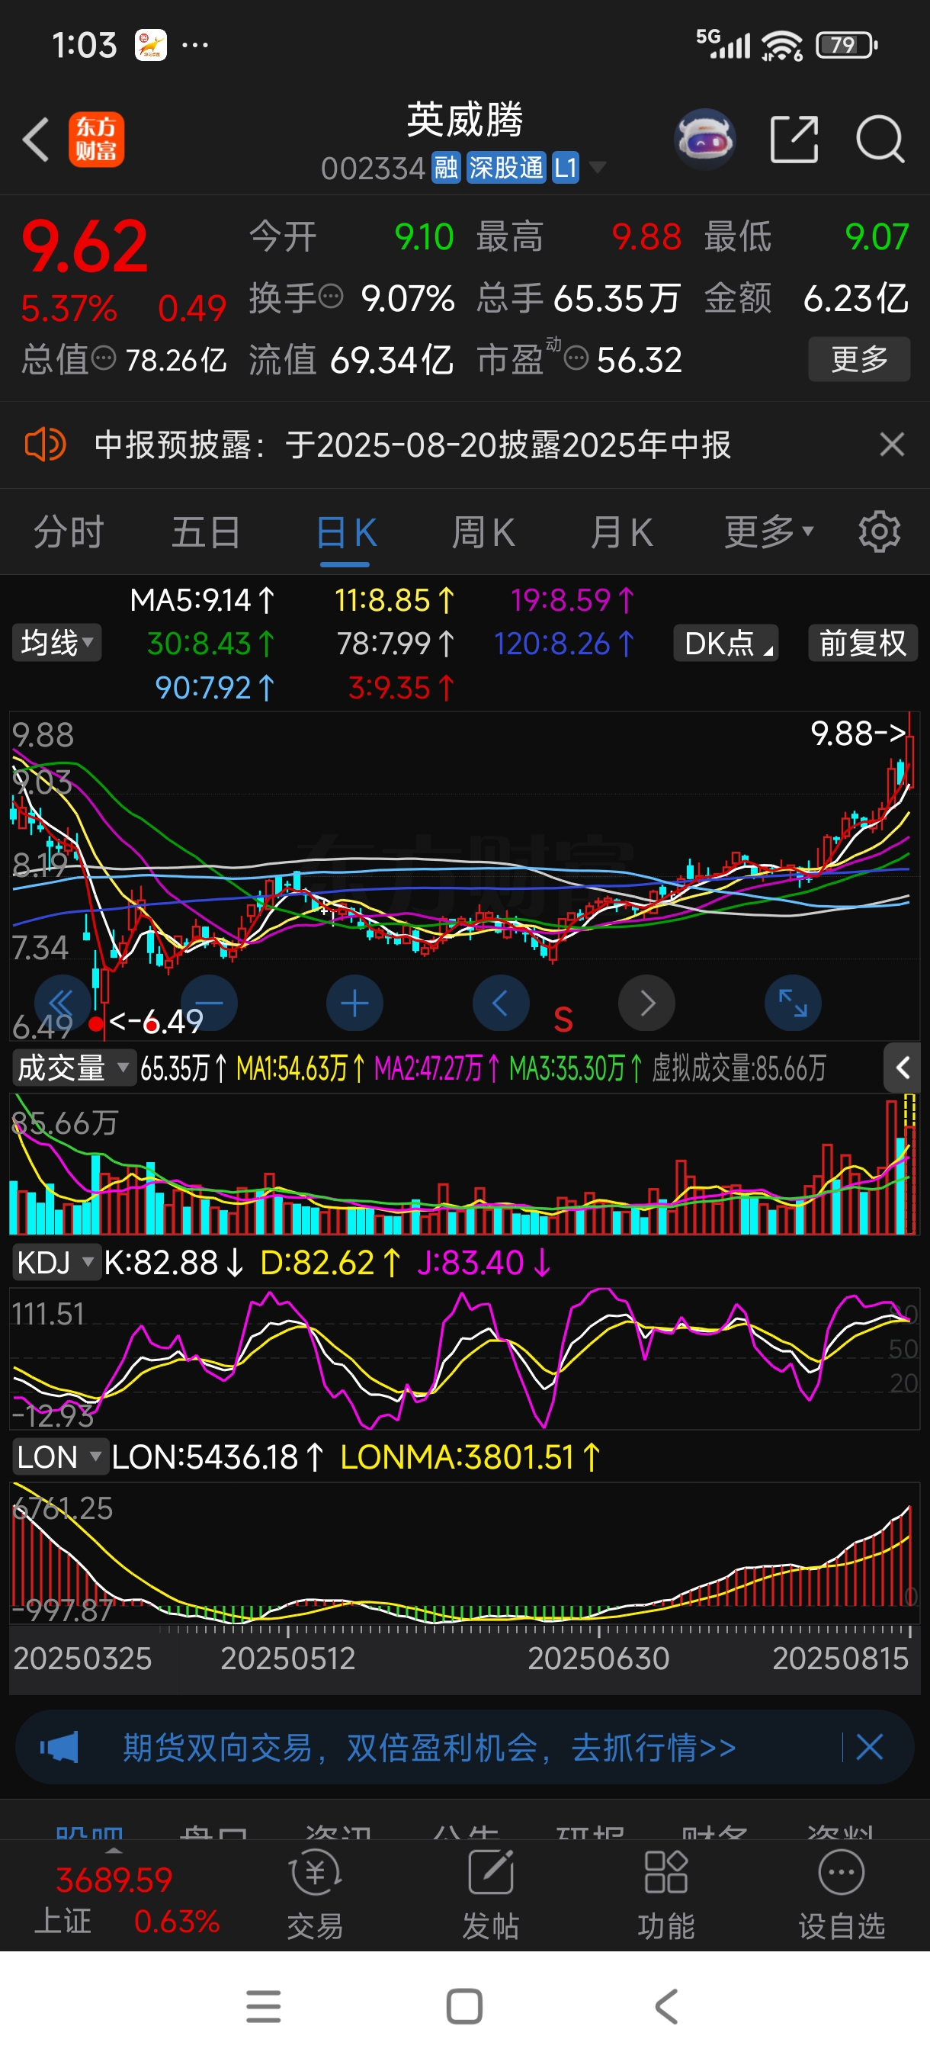Close the 中报预披露 notice bar
930x2068 pixels.
click(x=891, y=445)
